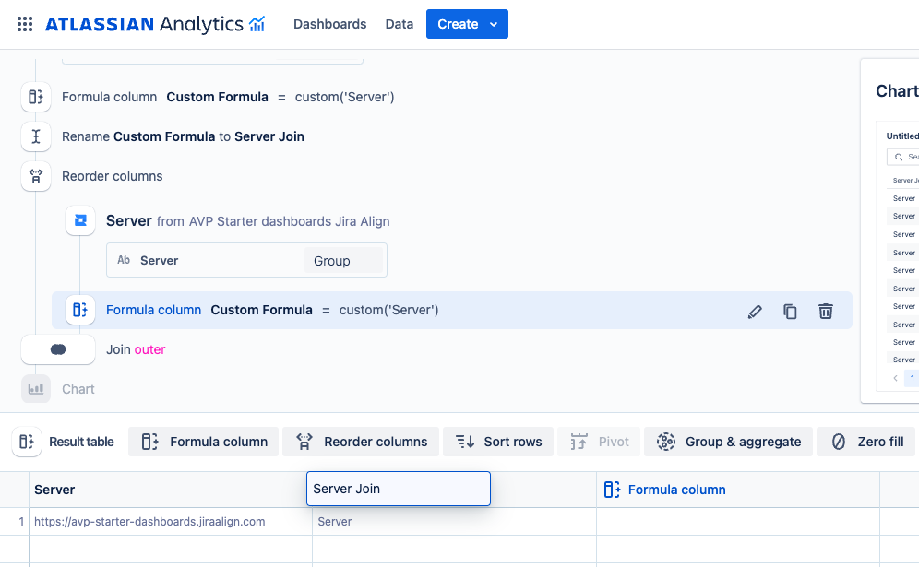Add a Formula column from toolbar
The height and width of the screenshot is (567, 919).
tap(204, 442)
